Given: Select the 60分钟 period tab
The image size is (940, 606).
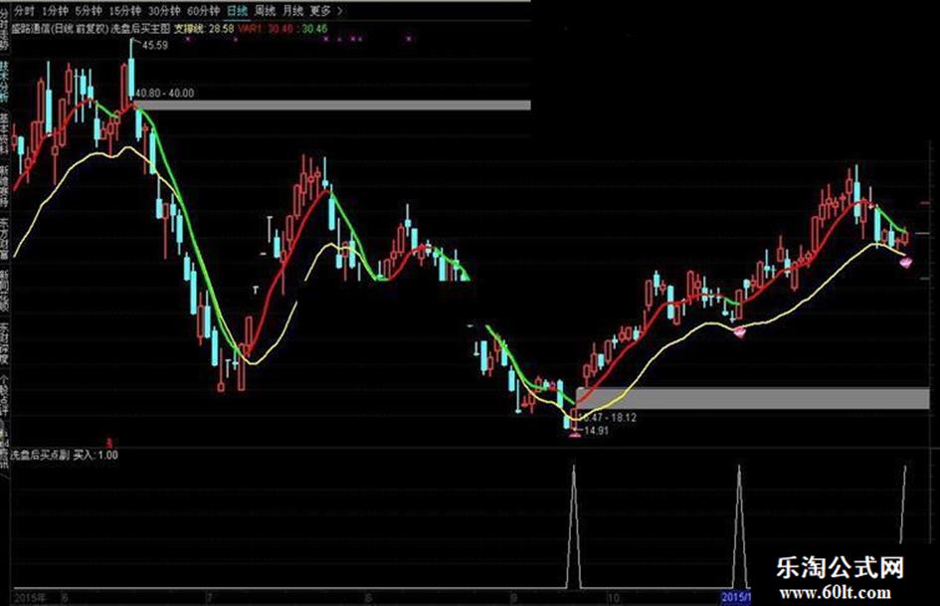Looking at the screenshot, I should click(x=203, y=11).
